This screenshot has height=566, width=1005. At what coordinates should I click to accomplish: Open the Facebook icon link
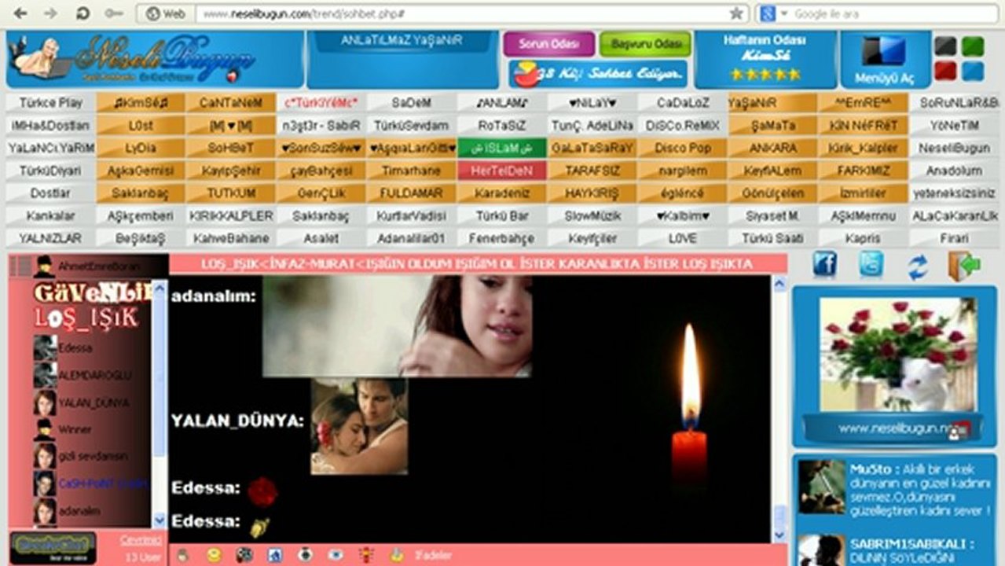tap(824, 266)
